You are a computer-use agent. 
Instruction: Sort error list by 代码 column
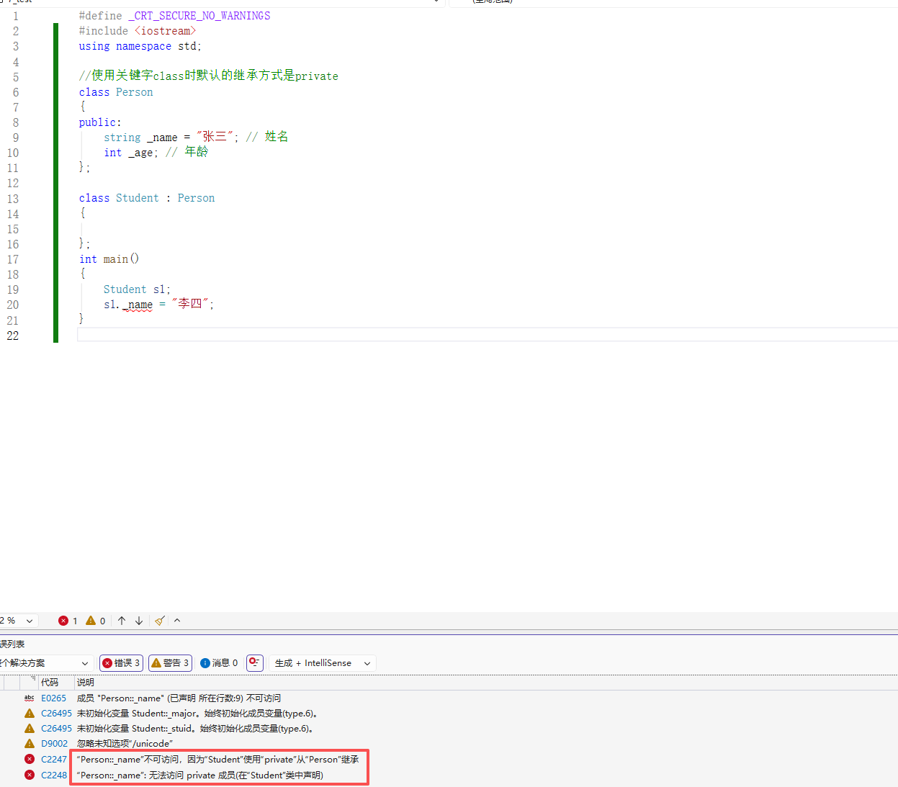tap(50, 683)
